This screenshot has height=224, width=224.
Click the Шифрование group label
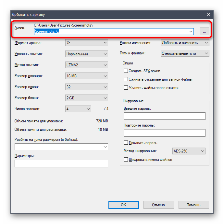(133, 101)
